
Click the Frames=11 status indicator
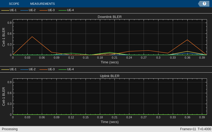pyautogui.click(x=188, y=129)
